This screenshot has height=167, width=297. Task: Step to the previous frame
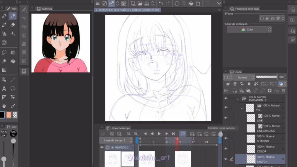click(x=152, y=134)
